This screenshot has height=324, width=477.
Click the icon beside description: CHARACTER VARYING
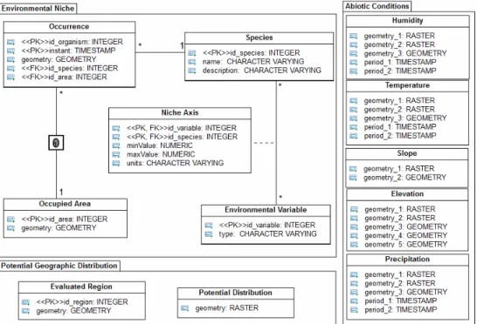coord(192,71)
